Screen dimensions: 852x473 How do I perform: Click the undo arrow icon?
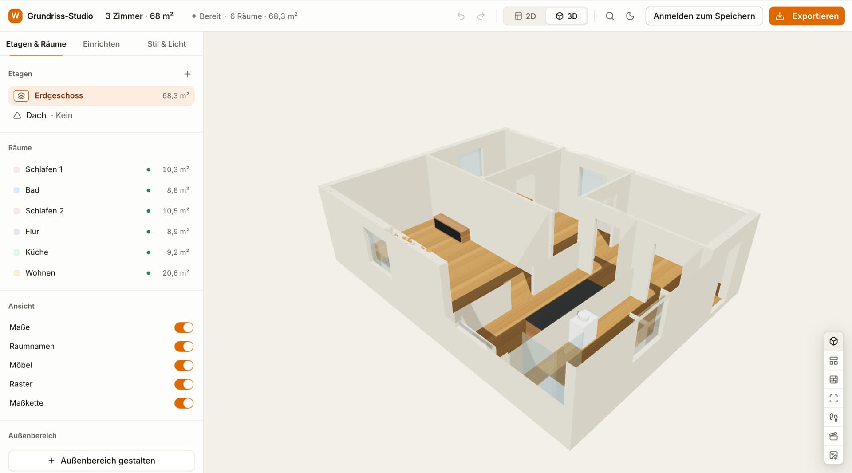[461, 16]
